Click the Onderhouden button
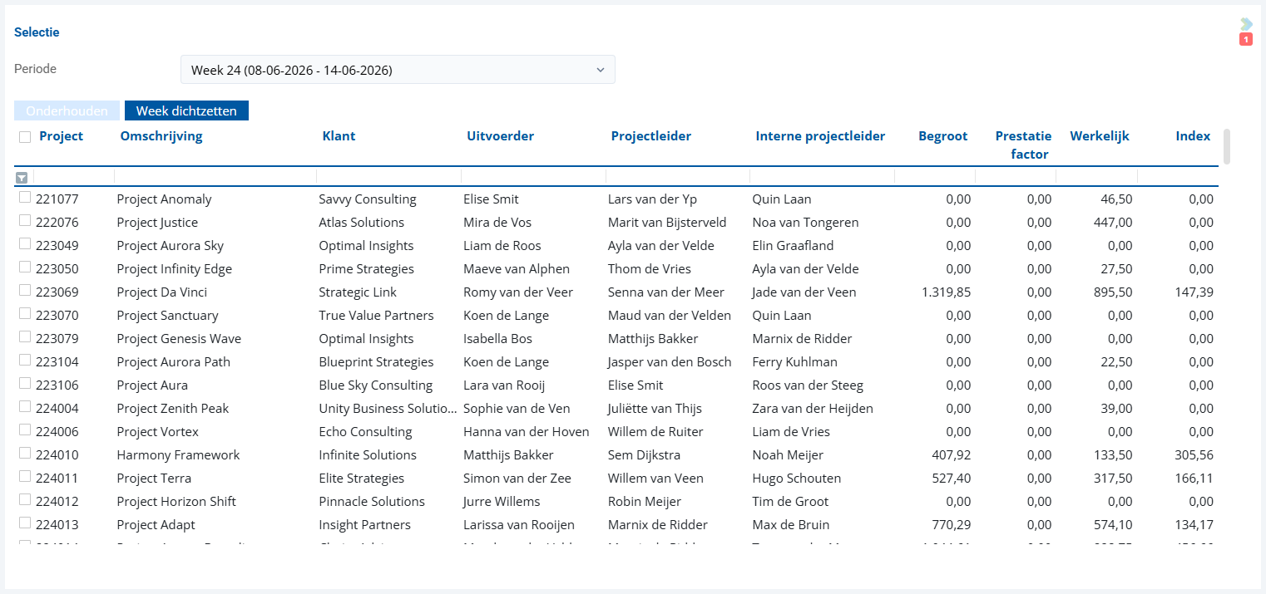Screen dimensions: 1266x594 pyautogui.click(x=67, y=110)
